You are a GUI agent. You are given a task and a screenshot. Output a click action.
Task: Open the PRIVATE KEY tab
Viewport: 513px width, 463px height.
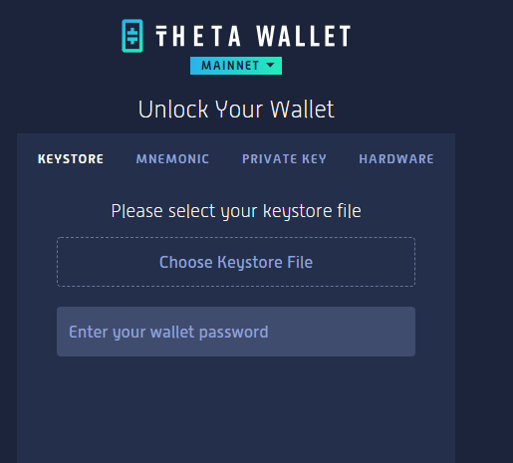pyautogui.click(x=284, y=159)
